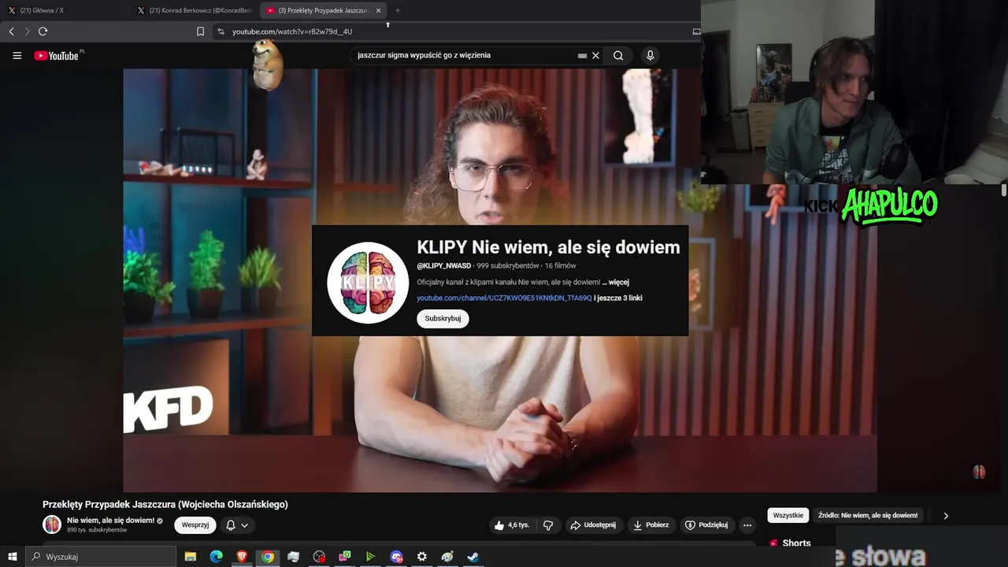Toggle notification bell for the channel
The height and width of the screenshot is (567, 1008).
(231, 525)
